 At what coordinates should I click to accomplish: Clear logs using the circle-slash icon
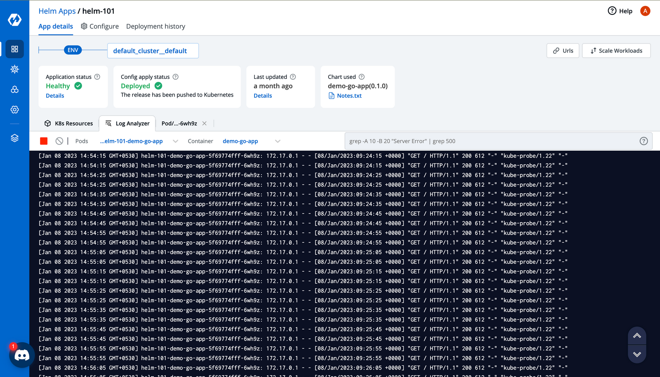click(x=59, y=141)
